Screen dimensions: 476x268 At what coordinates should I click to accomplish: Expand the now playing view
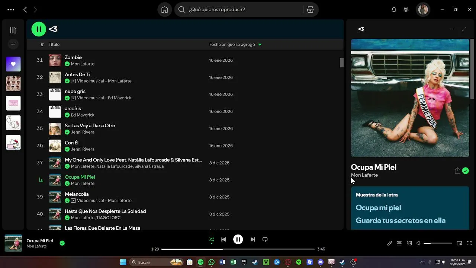464,29
